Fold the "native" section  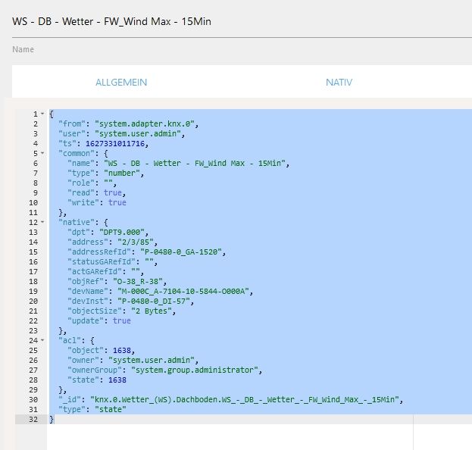[42, 222]
